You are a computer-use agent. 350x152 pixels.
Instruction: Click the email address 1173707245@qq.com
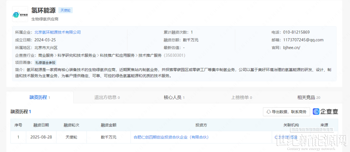(x=303, y=40)
